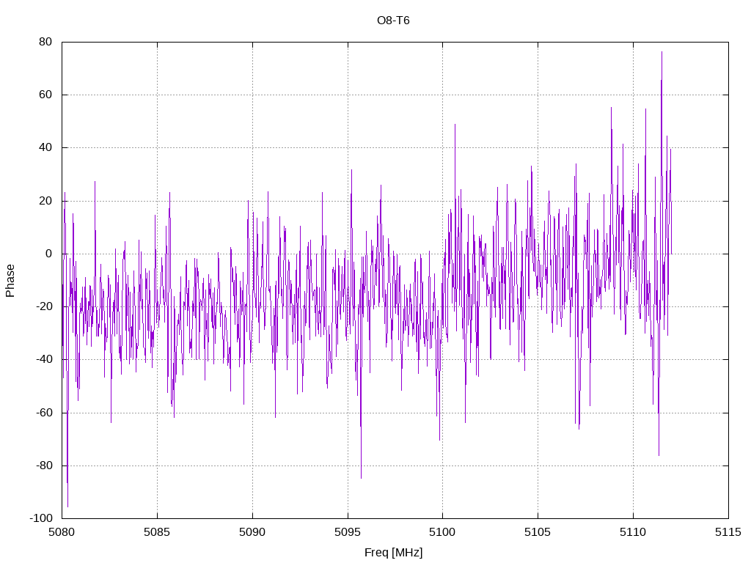
Task: Click the y-axis tick label -40
Action: (44, 359)
